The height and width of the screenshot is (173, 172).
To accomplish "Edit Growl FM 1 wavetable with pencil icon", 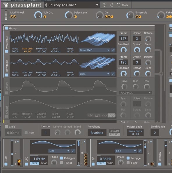I will pos(113,50).
